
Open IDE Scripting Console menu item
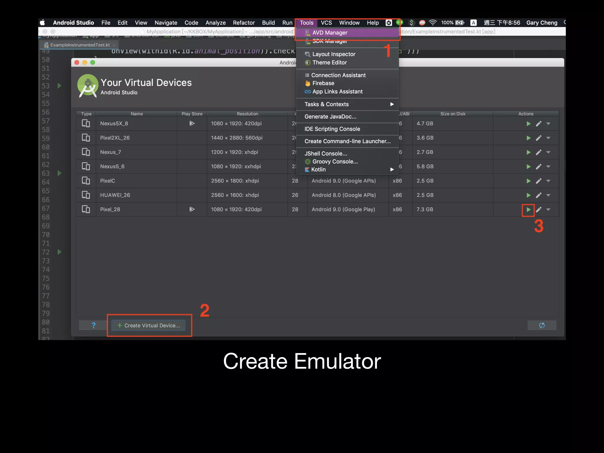coord(347,129)
